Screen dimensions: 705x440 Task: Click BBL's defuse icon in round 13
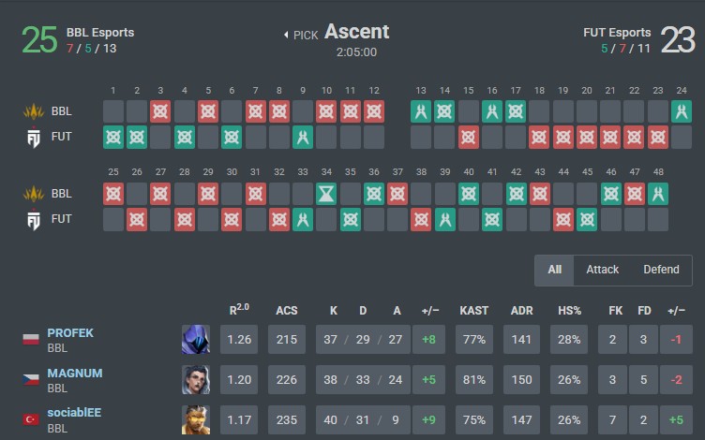(x=421, y=111)
